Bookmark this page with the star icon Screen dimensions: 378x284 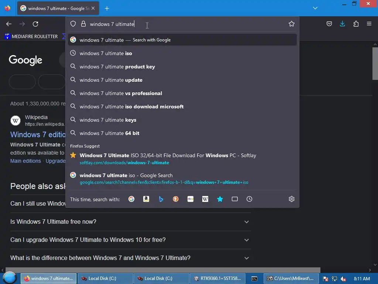[x=292, y=24]
